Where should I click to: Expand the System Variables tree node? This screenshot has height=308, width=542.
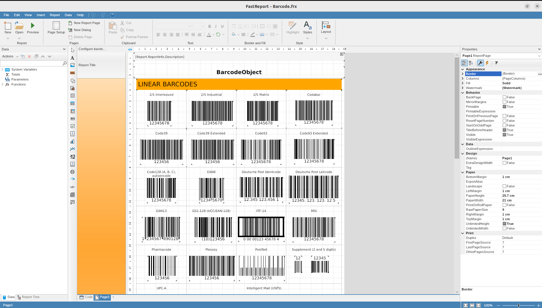[x=3, y=69]
